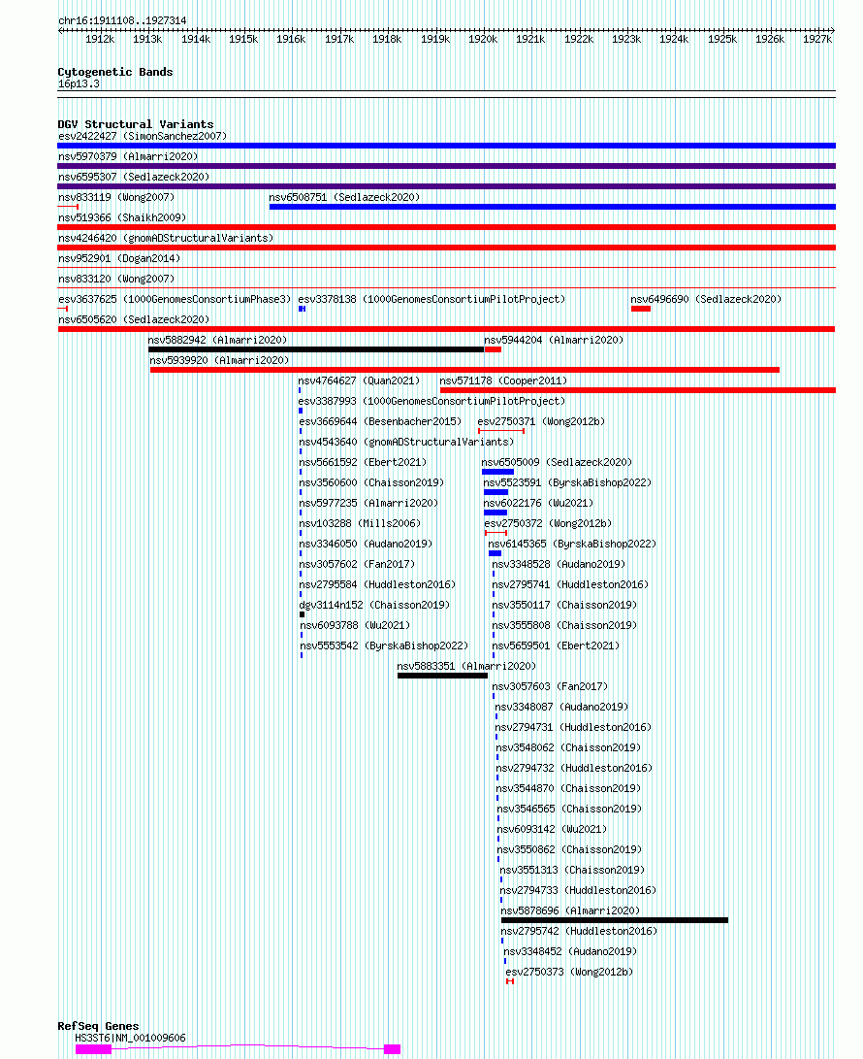
Task: Click the nsv4764627 (Quan2021) label
Action: 359,381
